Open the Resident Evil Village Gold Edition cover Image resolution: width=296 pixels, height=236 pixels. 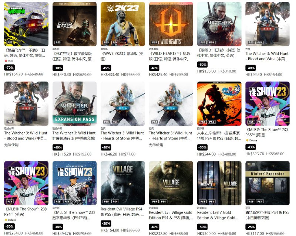(x=171, y=183)
